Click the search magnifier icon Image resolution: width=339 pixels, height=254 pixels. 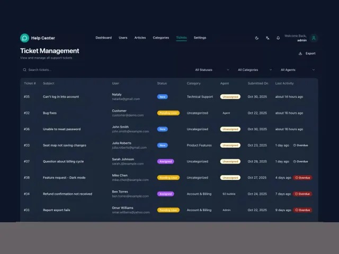pos(25,70)
